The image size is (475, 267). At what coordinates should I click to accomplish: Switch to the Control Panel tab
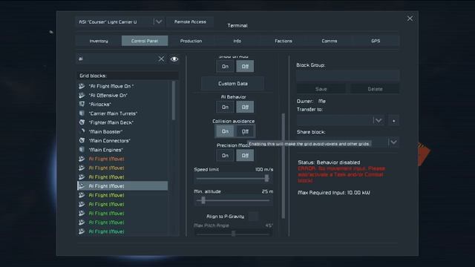(x=145, y=41)
